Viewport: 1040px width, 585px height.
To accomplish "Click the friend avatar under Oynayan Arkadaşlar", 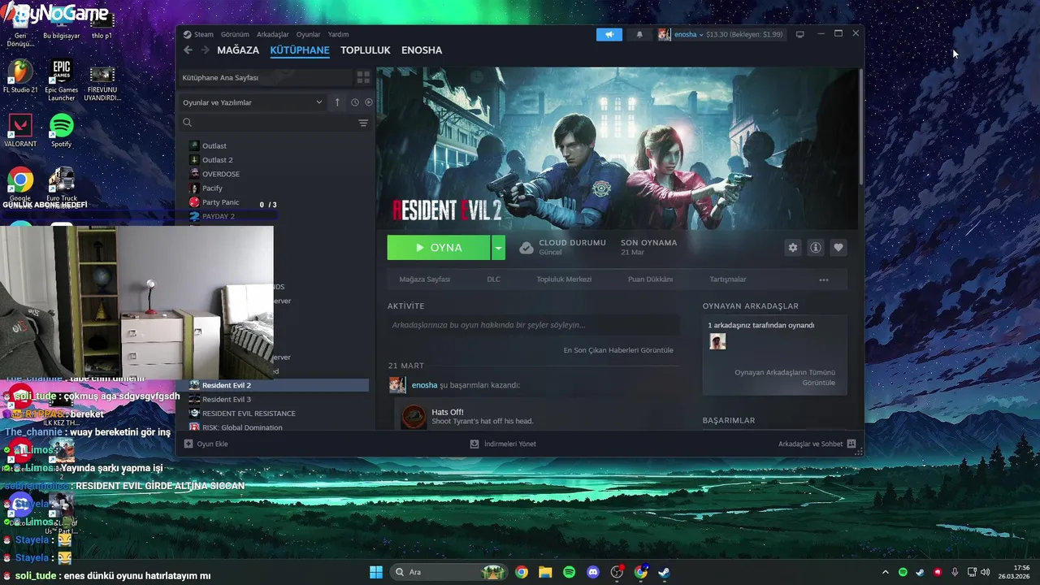I will click(x=717, y=341).
